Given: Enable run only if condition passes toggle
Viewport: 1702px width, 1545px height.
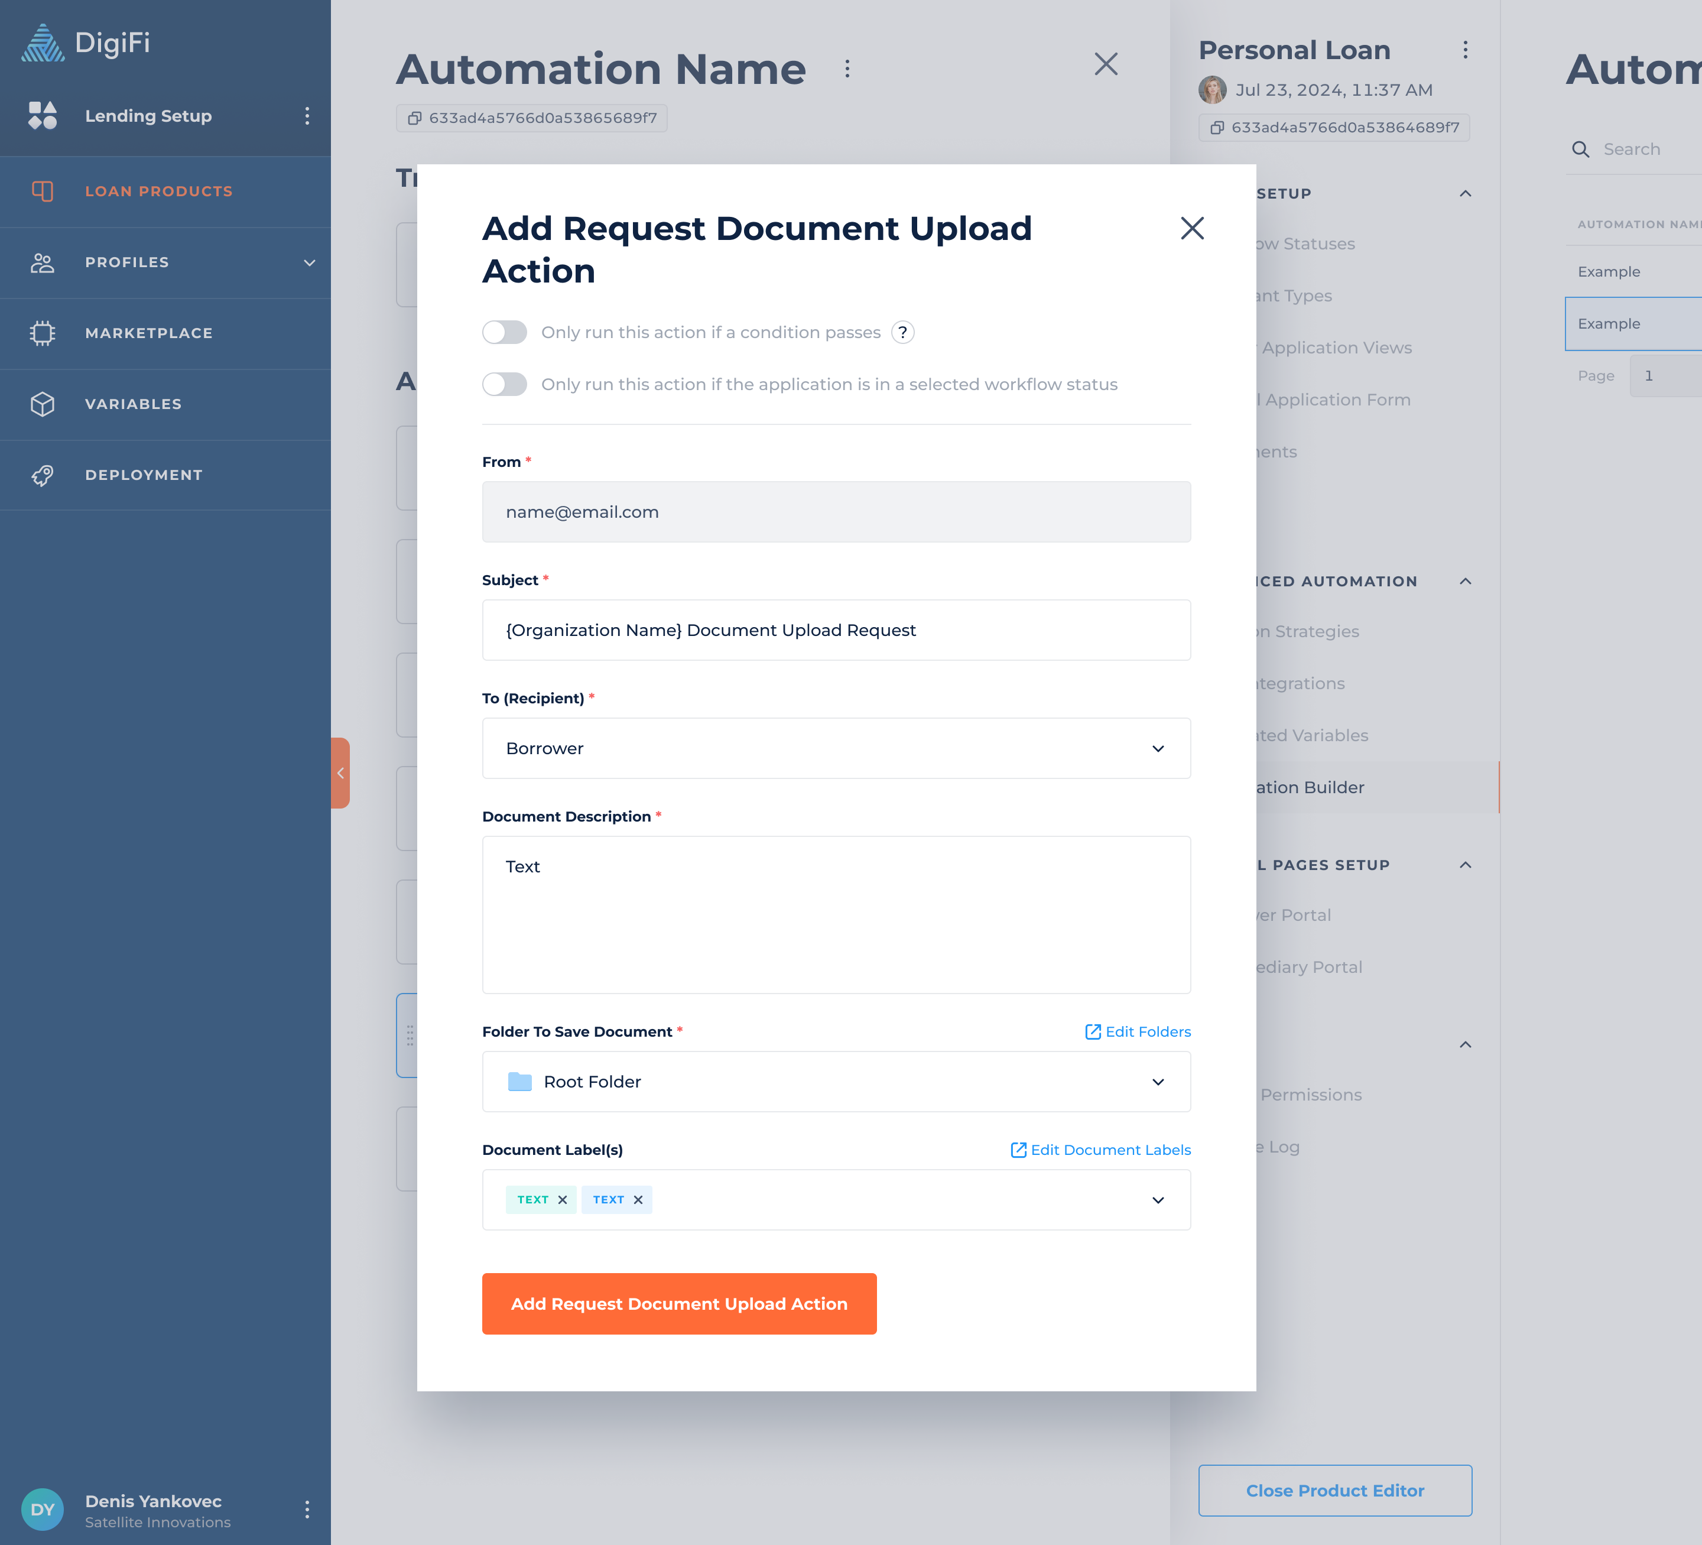Looking at the screenshot, I should (x=505, y=333).
